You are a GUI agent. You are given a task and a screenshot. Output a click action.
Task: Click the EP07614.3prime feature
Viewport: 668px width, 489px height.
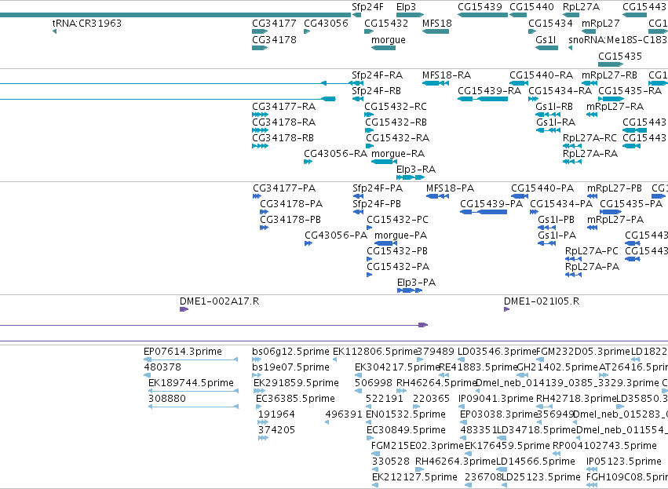[191, 360]
